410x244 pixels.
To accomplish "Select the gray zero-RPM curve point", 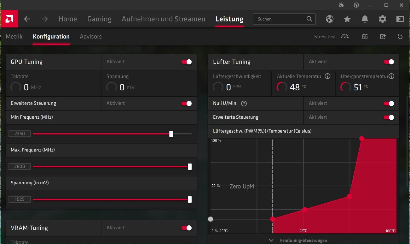I will 211,219.
